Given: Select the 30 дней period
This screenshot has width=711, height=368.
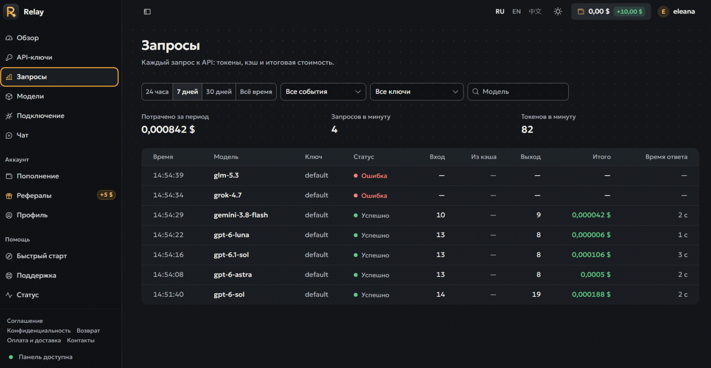Looking at the screenshot, I should [x=219, y=92].
